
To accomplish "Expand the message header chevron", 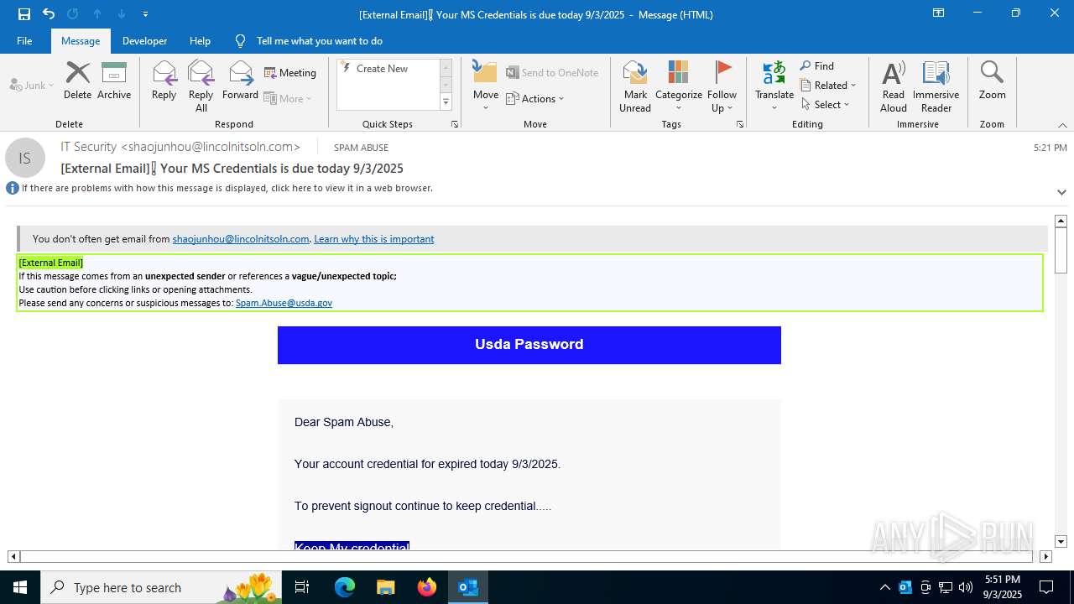I will (x=1061, y=192).
